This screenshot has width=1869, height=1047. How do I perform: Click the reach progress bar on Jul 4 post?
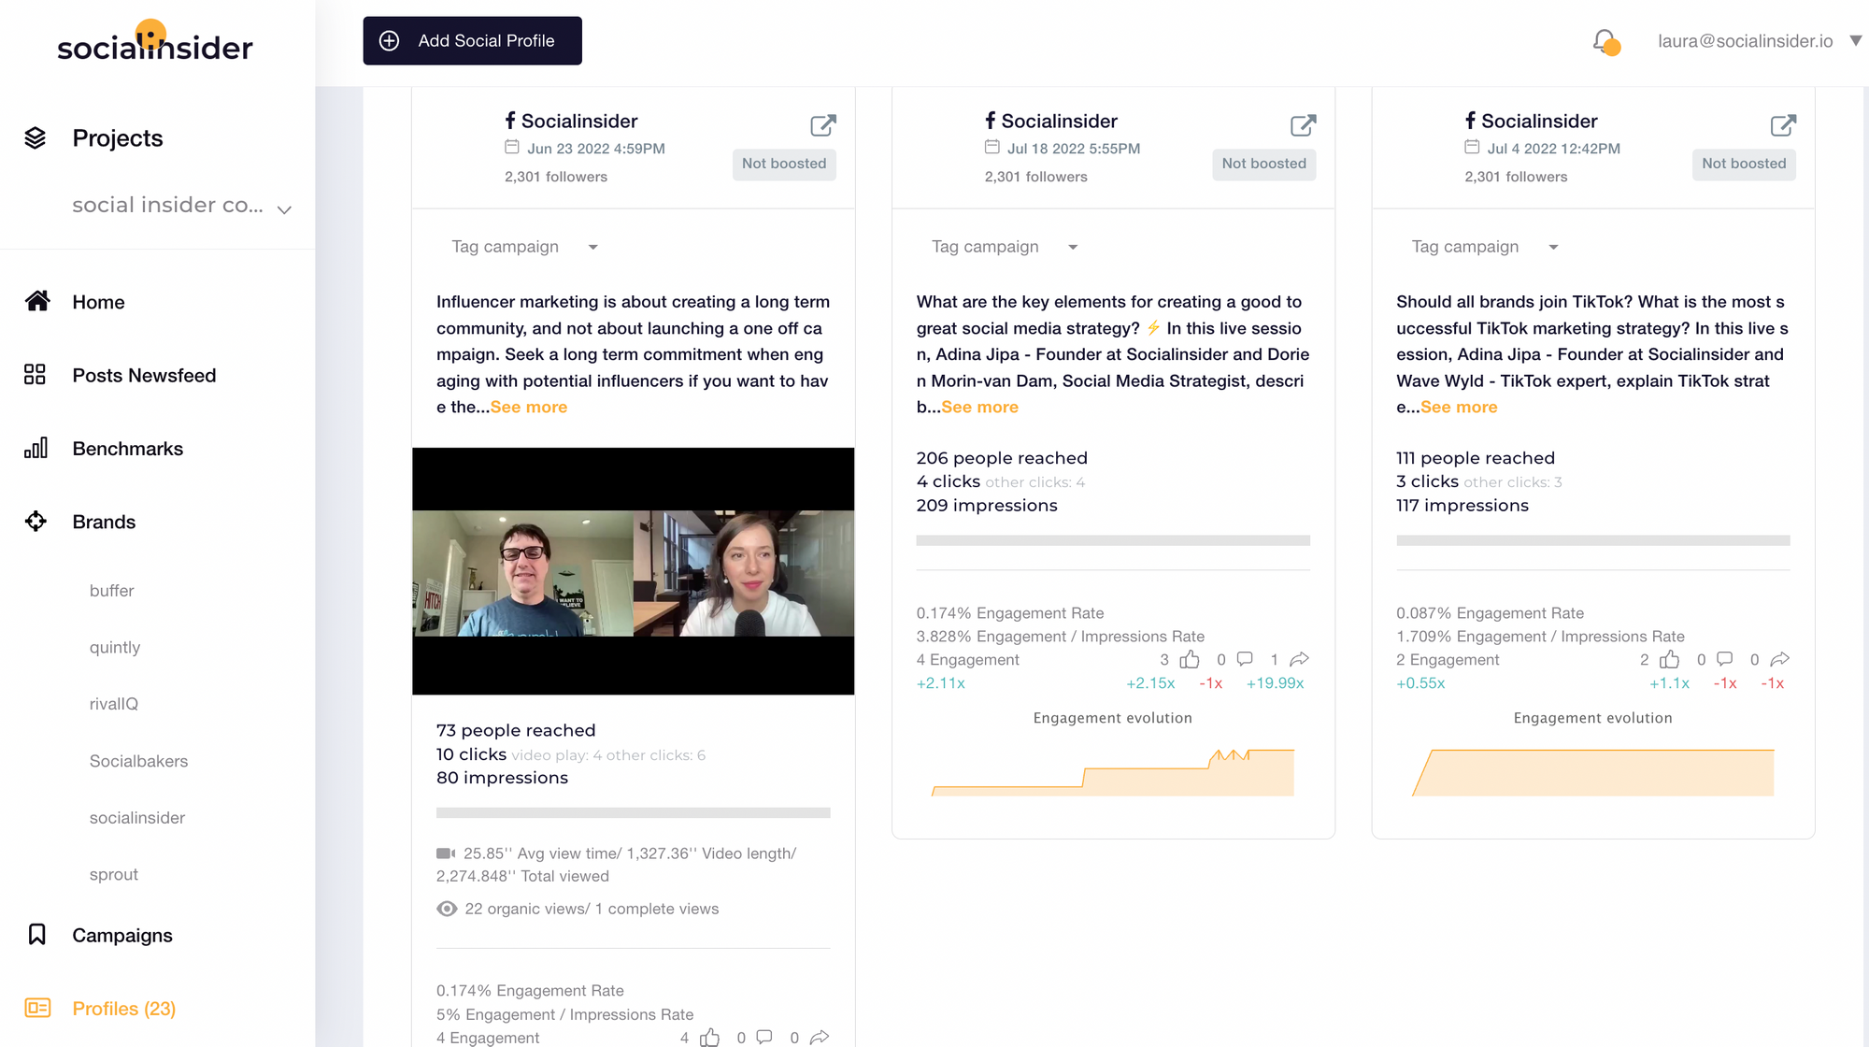point(1592,540)
